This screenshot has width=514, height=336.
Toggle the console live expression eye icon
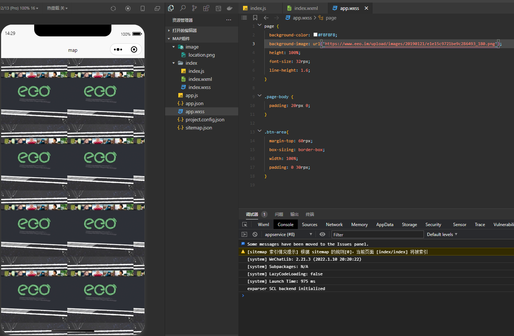(x=322, y=235)
